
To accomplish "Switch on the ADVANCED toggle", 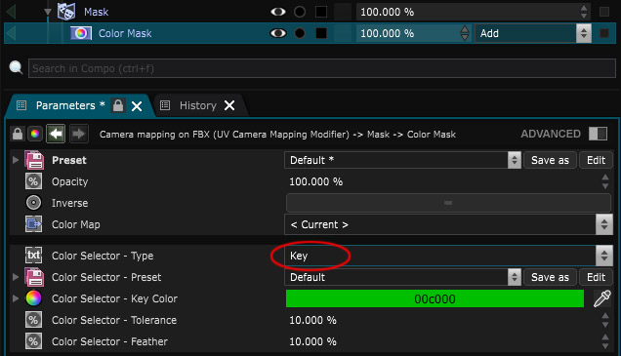I will point(598,134).
